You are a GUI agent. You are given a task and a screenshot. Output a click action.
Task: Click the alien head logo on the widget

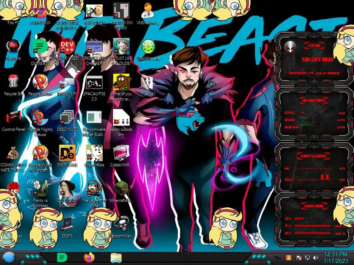(x=290, y=47)
